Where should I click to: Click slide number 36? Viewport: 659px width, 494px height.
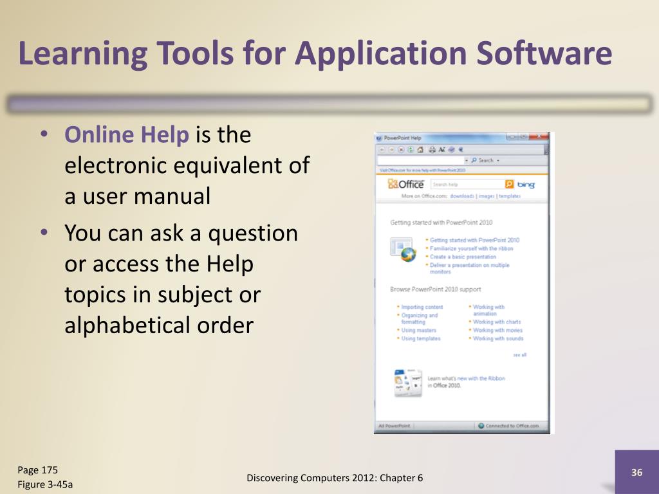636,472
